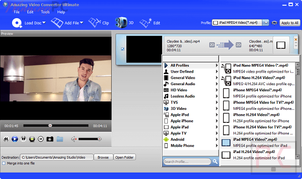Click the fast forward button
Viewport: 302px width, 179px height.
23,139
